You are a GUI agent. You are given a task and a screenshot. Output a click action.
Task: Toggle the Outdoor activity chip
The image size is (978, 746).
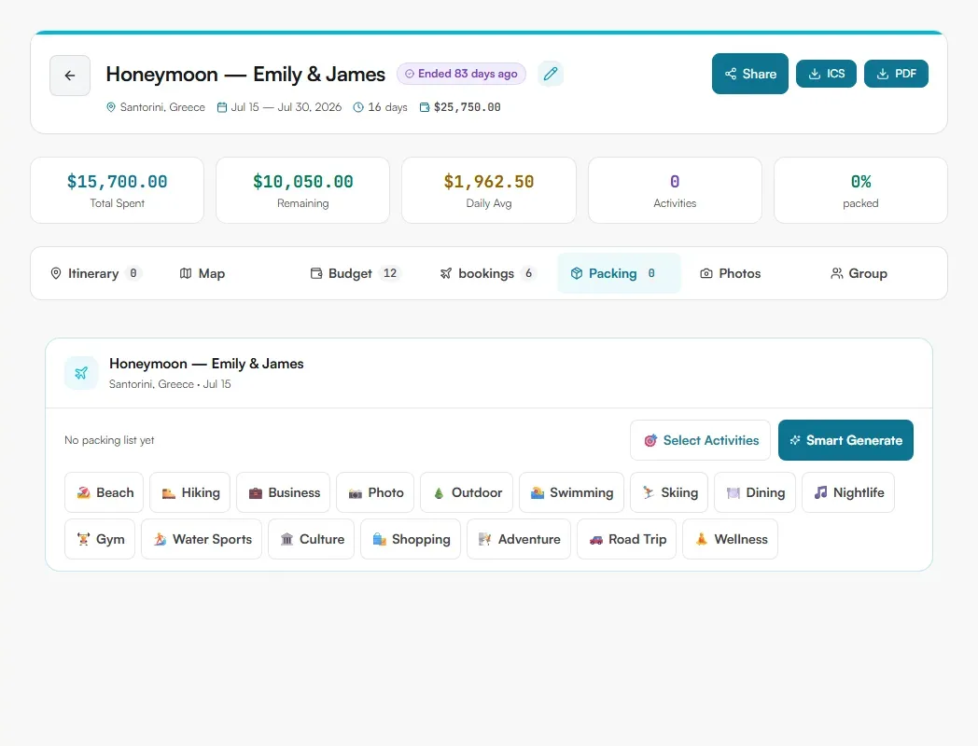coord(467,492)
